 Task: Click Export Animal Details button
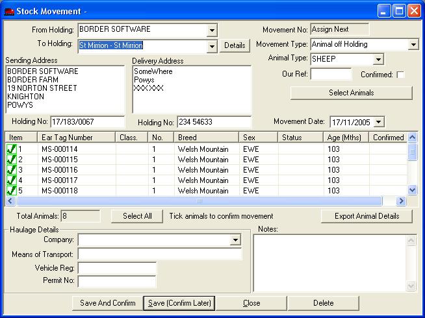pyautogui.click(x=367, y=216)
